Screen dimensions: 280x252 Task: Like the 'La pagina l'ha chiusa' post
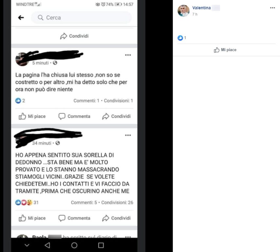(x=32, y=116)
